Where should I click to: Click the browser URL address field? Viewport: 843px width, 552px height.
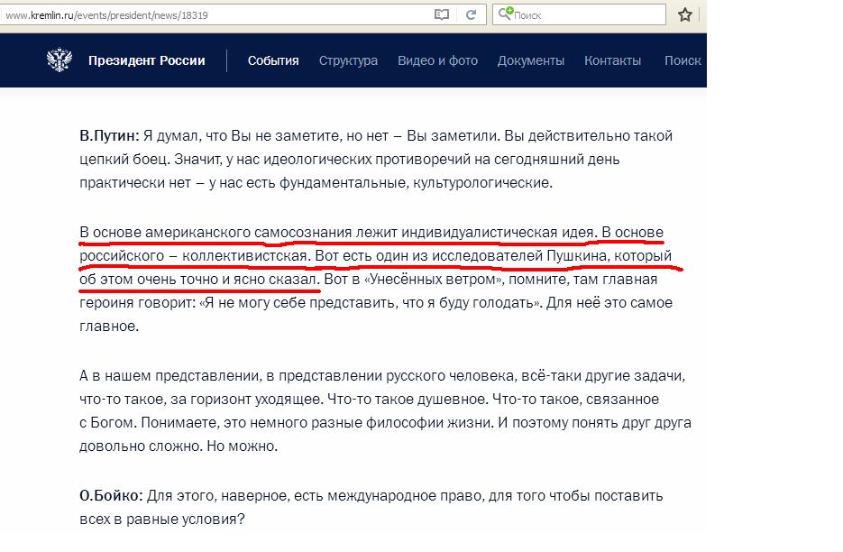(x=216, y=15)
